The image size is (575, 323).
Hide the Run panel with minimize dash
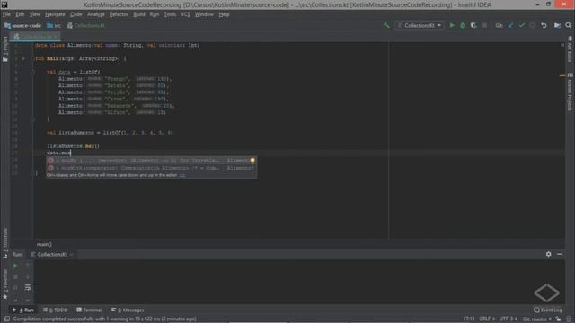560,254
